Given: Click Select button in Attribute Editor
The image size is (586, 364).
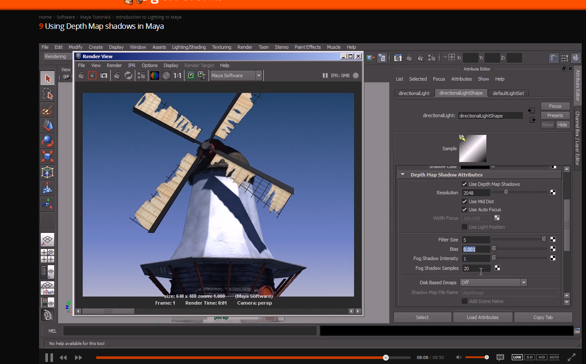Looking at the screenshot, I should 422,317.
